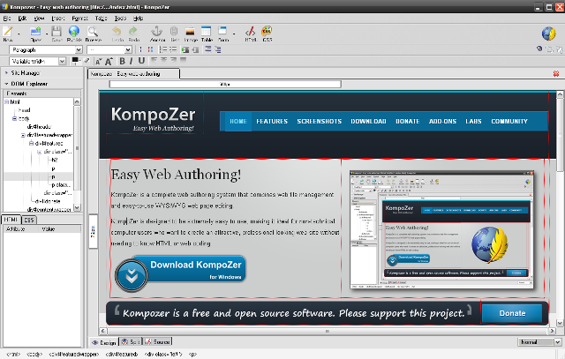Screen dimensions: 565x359
Task: Collapse the html node in DOM tree
Action: [6, 102]
